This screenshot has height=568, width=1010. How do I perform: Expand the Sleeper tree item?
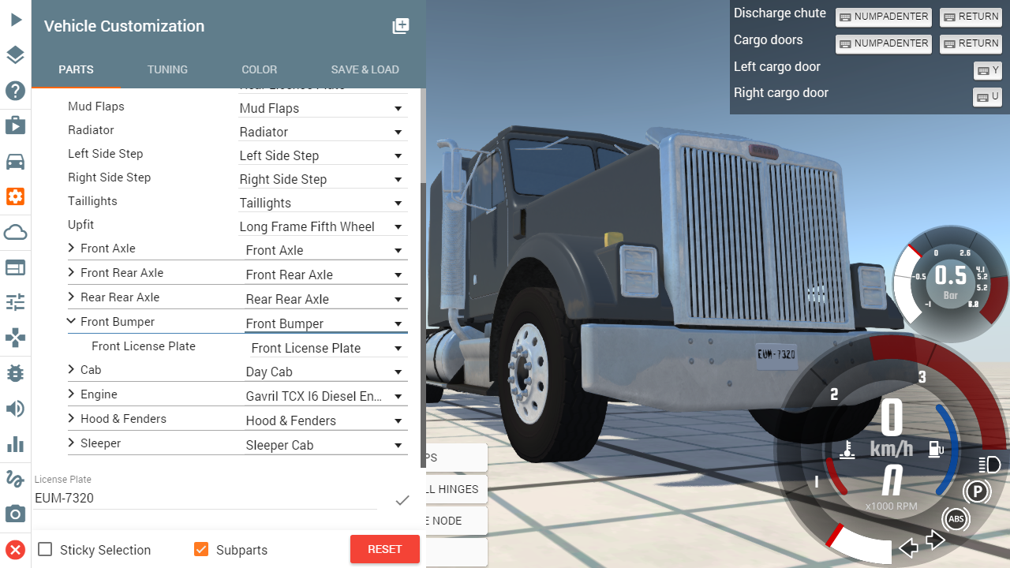point(72,443)
